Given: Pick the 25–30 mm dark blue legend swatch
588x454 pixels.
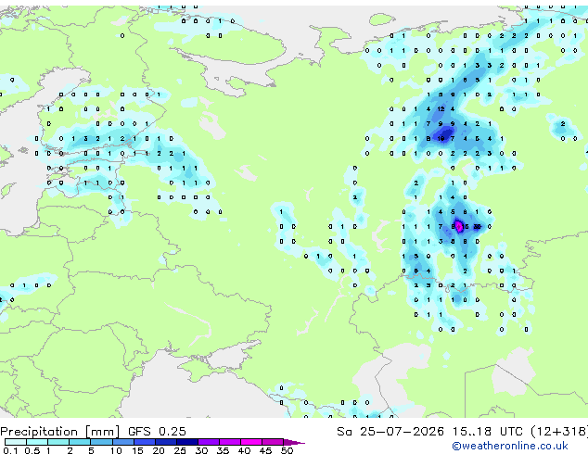Looking at the screenshot, I should point(186,442).
